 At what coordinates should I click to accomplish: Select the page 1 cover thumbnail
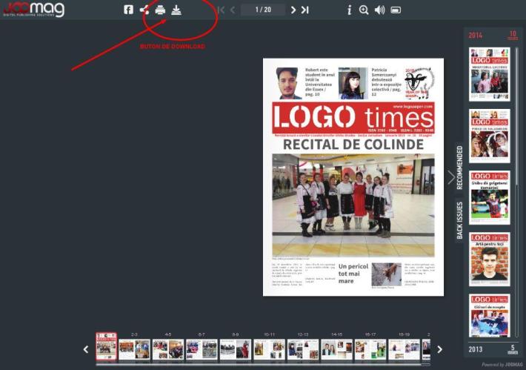tap(107, 346)
